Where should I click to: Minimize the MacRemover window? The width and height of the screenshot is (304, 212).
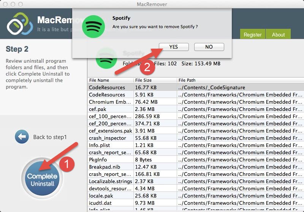coord(13,4)
